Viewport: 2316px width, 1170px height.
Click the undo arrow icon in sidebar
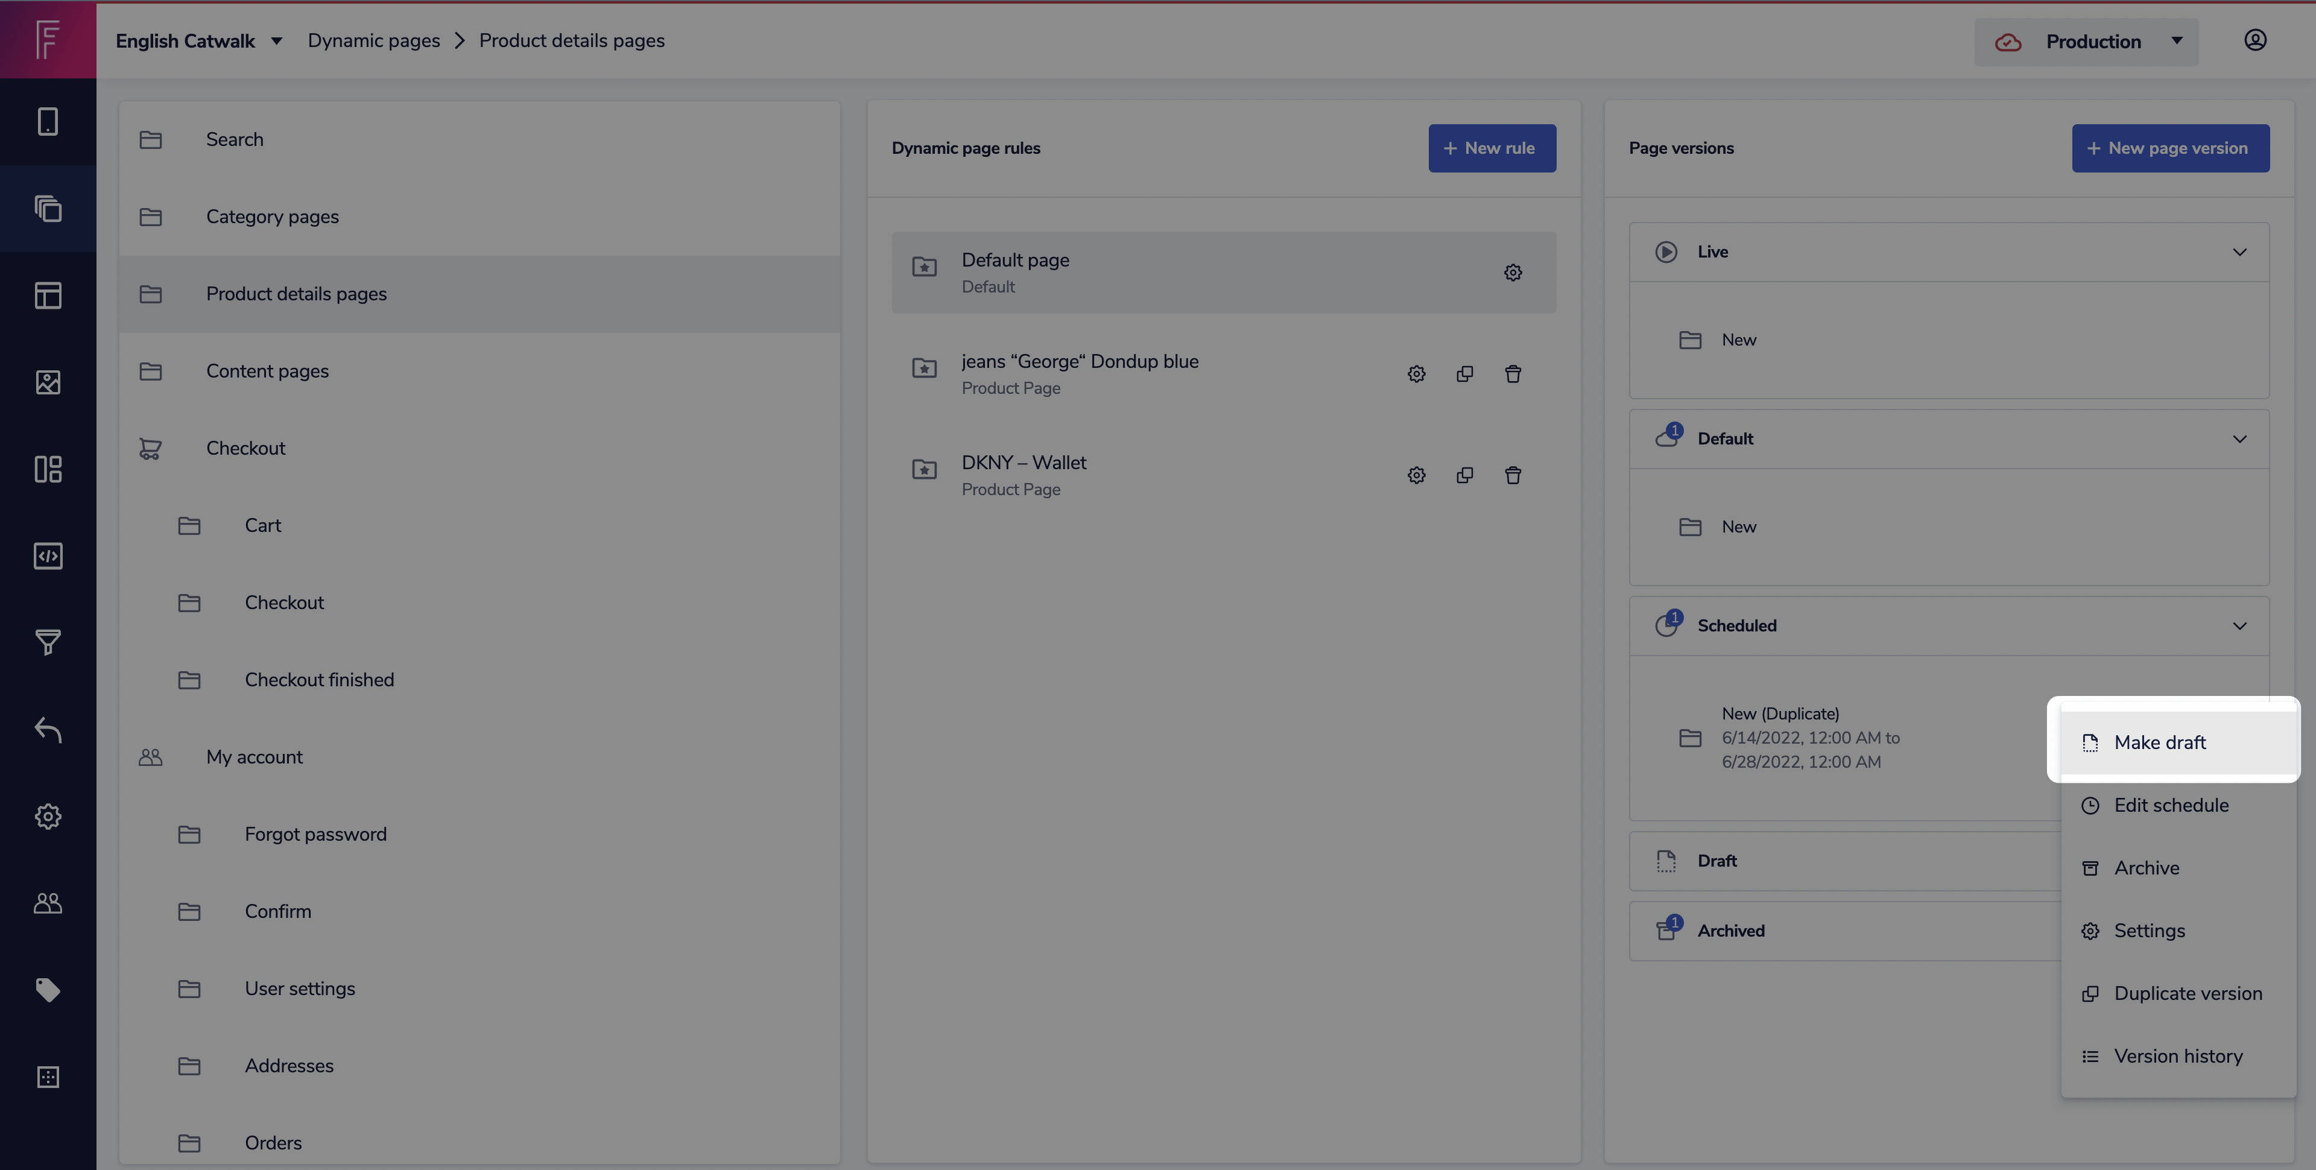(48, 729)
